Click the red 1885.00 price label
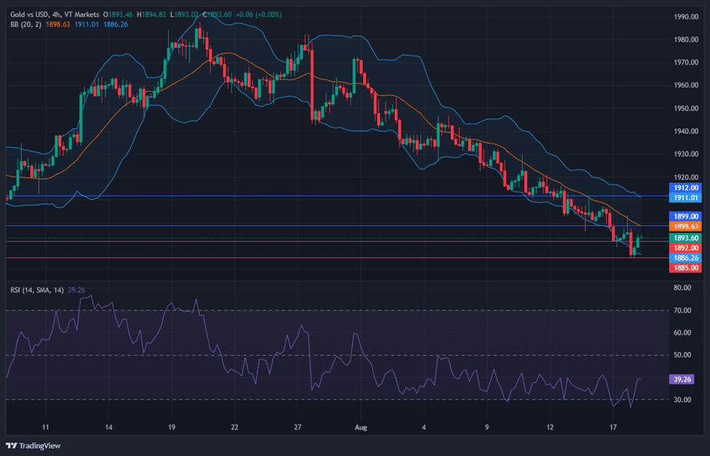Screen dimensions: 710x456 tap(685, 268)
